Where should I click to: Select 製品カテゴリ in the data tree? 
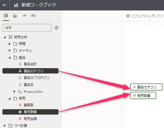click(x=30, y=71)
